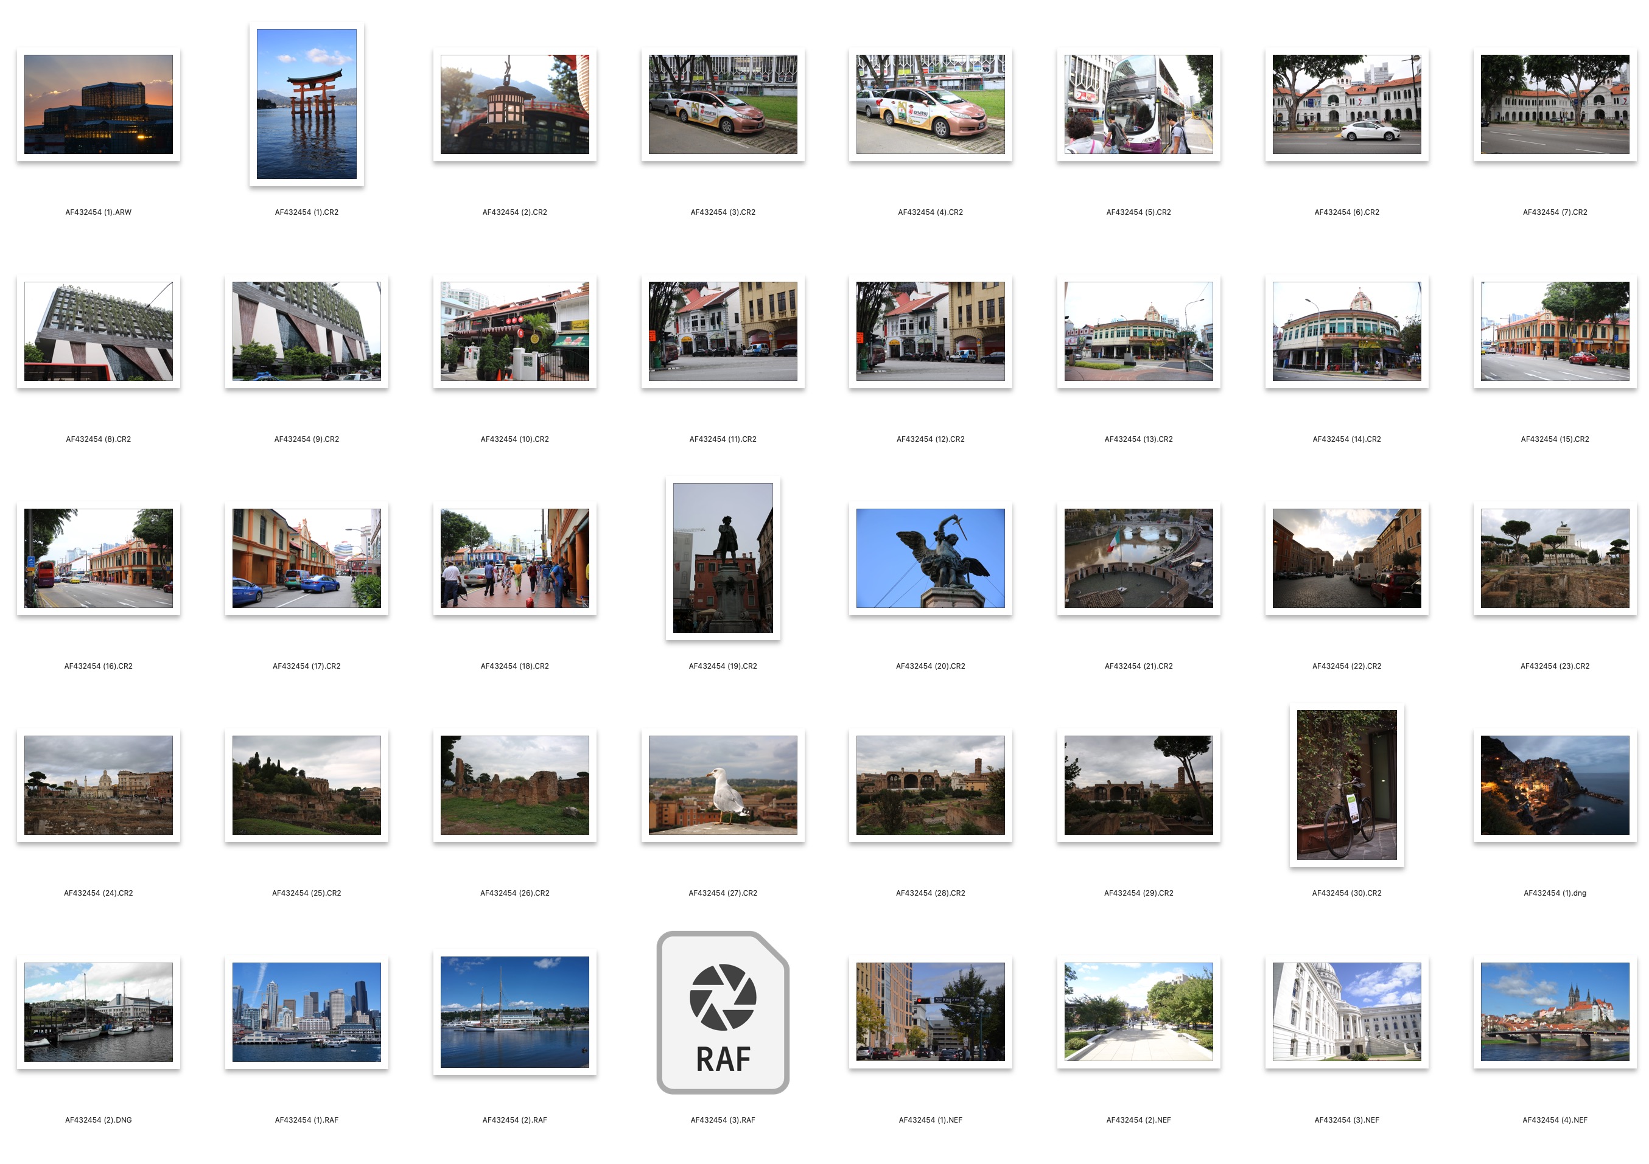1649x1164 pixels.
Task: Select the green-roofed building AF432454 (8).CR2 thumbnail
Action: [99, 331]
